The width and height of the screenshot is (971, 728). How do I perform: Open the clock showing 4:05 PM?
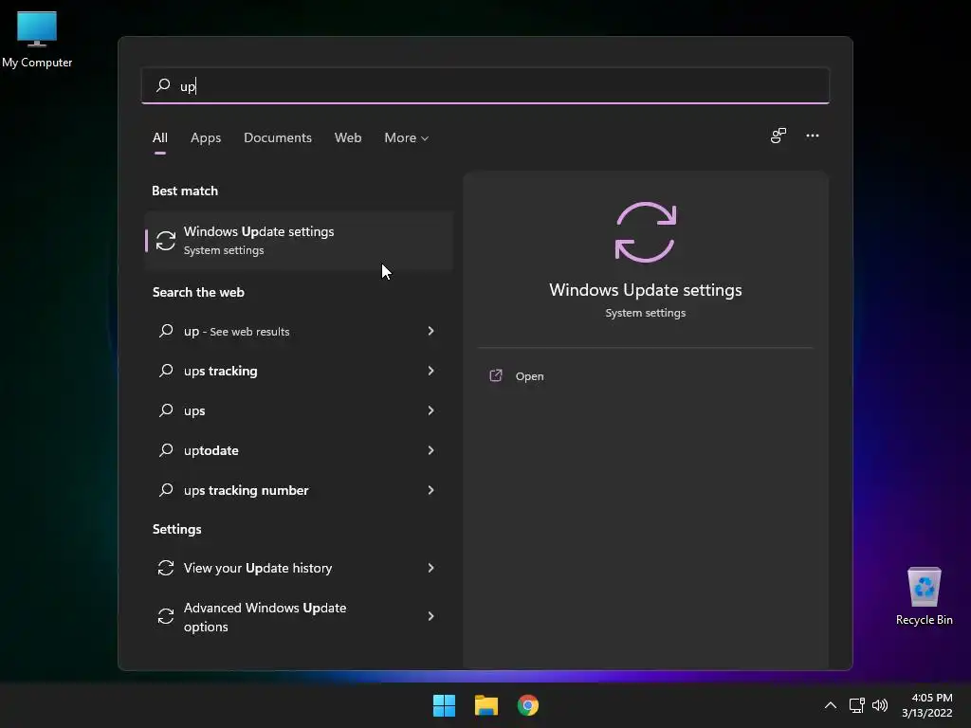[x=932, y=698]
